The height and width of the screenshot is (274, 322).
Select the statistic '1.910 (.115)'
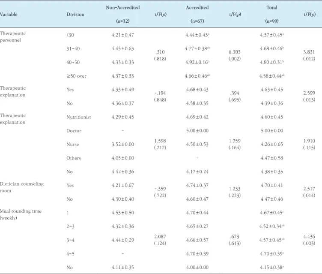click(x=309, y=145)
